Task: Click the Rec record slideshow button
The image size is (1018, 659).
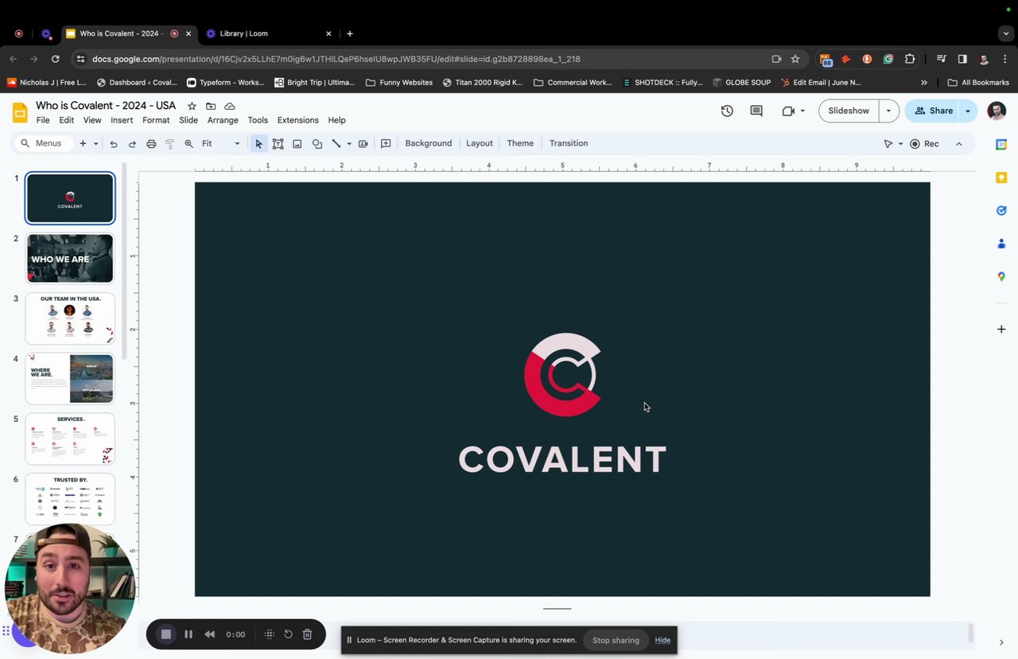Action: 925,144
